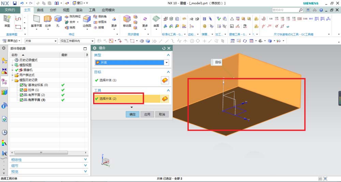Open the Assembly Navigator sidebar icon
Image resolution: width=341 pixels, height=182 pixels.
coord(4,61)
